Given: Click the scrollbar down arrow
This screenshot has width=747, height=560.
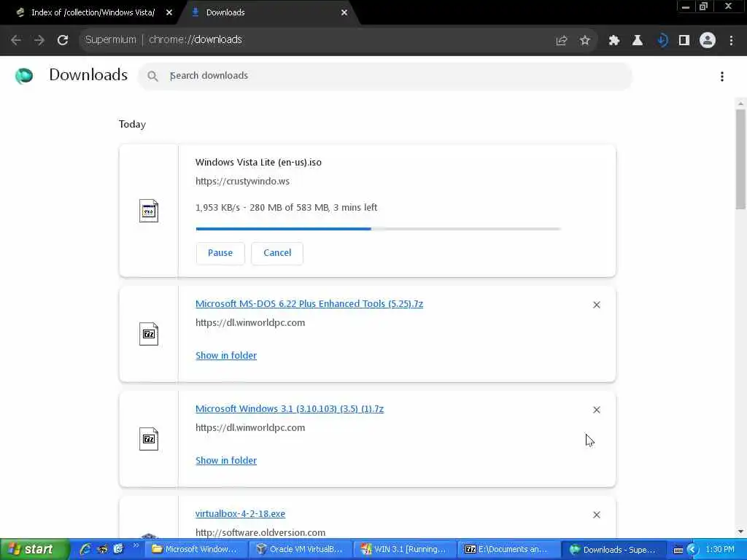Looking at the screenshot, I should 740,532.
